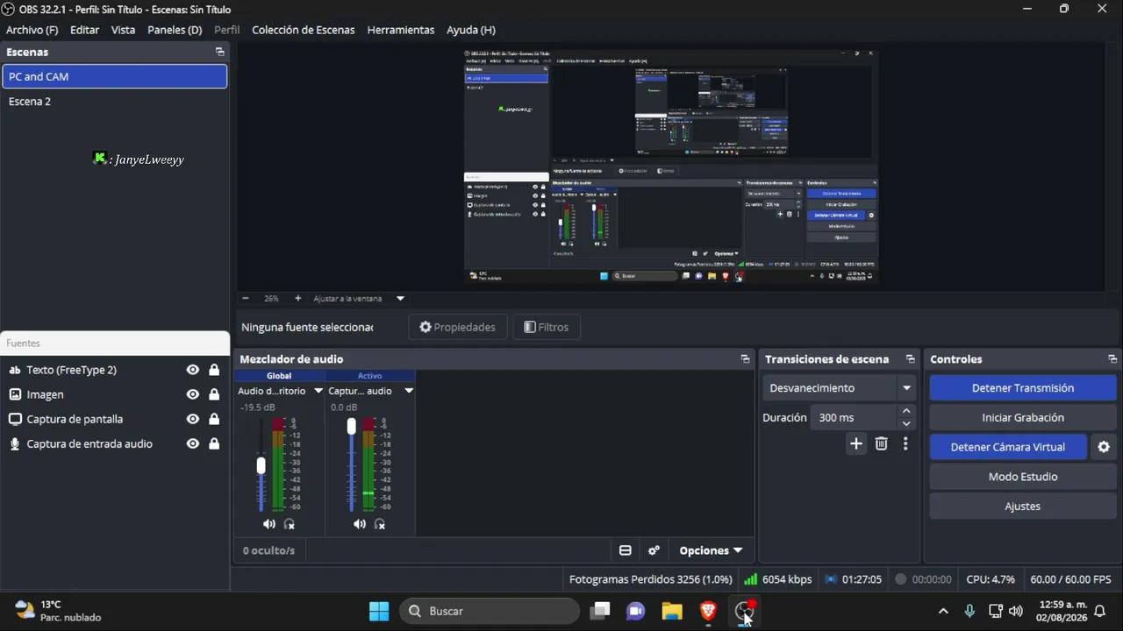Click the microphone icon of Captura de entrada audio
1123x631 pixels.
pos(15,443)
